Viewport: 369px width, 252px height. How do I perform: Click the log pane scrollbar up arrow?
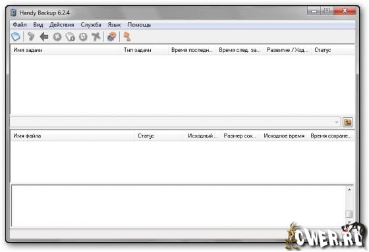pyautogui.click(x=349, y=189)
